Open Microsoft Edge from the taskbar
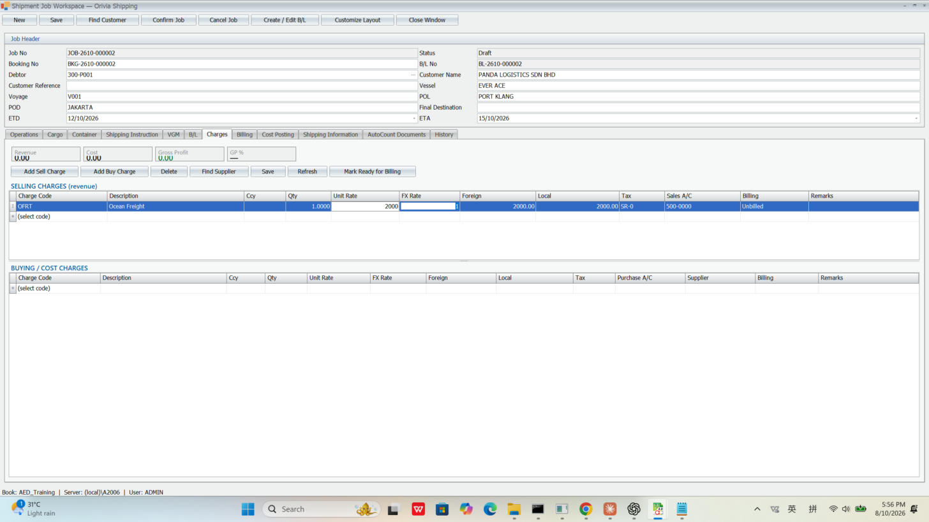Image resolution: width=929 pixels, height=522 pixels. tap(490, 509)
